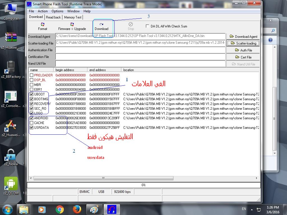The height and width of the screenshot is (215, 287).
Task: Uncheck the BOOTIMG partition checkbox
Action: point(31,99)
